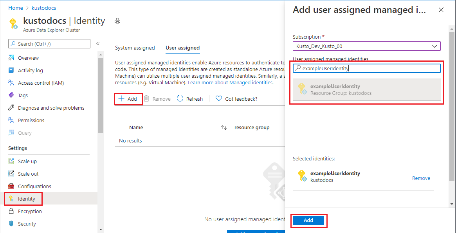Select the User assigned tab
The width and height of the screenshot is (456, 233).
pyautogui.click(x=182, y=47)
